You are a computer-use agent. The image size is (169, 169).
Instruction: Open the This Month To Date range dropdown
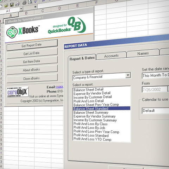pyautogui.click(x=156, y=75)
